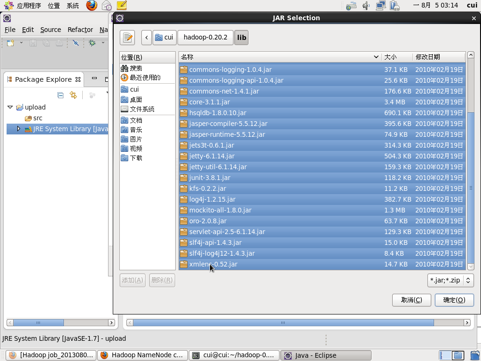Open Eclipse Source menu
The image size is (481, 361).
coord(51,30)
